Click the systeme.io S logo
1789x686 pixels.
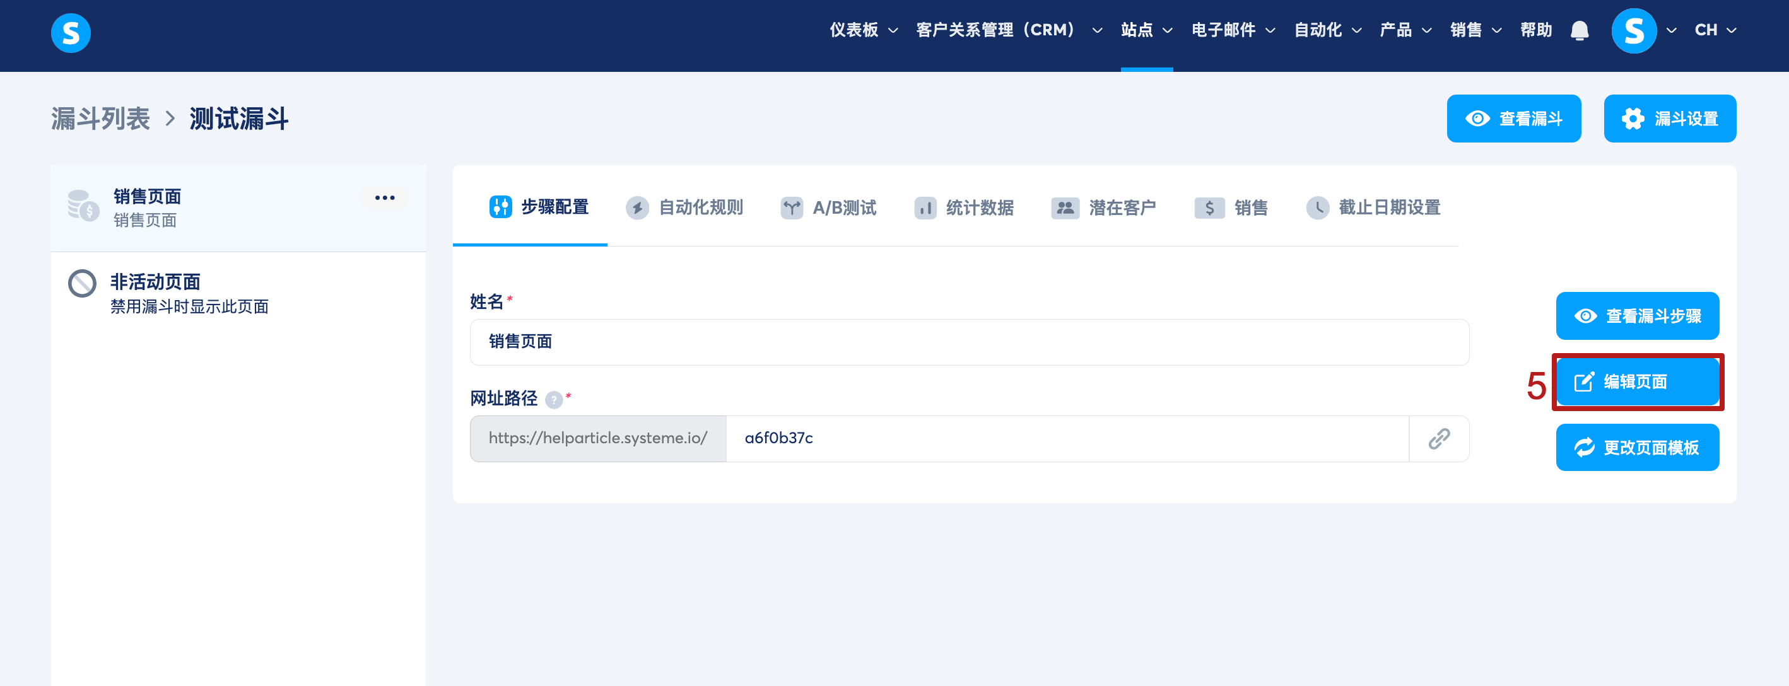coord(71,33)
